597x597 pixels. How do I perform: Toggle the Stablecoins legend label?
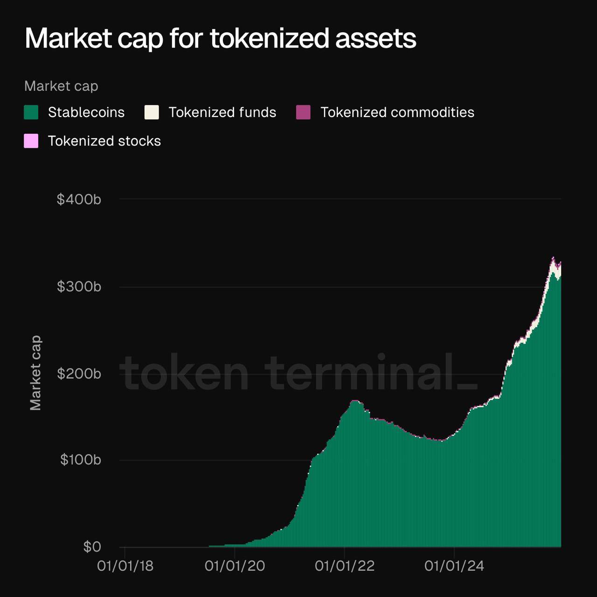point(86,112)
